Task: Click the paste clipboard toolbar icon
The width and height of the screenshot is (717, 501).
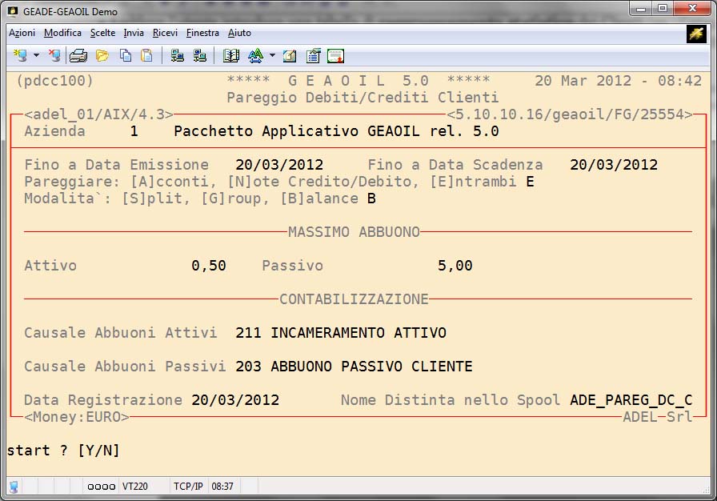Action: pos(146,55)
